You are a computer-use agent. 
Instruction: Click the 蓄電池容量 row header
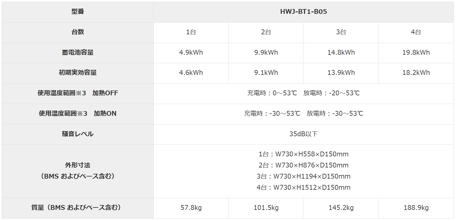(77, 52)
